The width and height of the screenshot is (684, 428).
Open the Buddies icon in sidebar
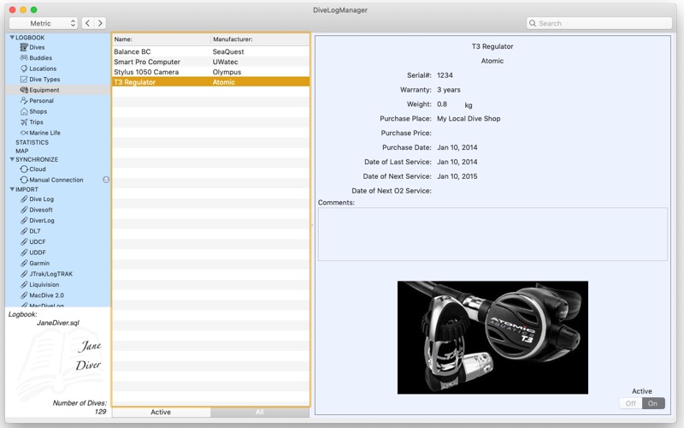(x=24, y=58)
